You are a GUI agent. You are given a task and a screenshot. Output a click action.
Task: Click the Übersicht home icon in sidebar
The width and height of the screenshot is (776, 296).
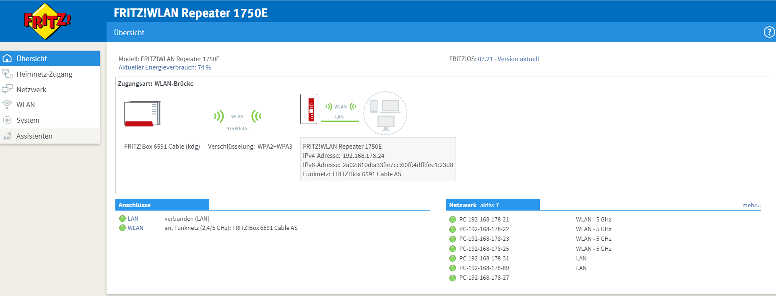tap(7, 58)
